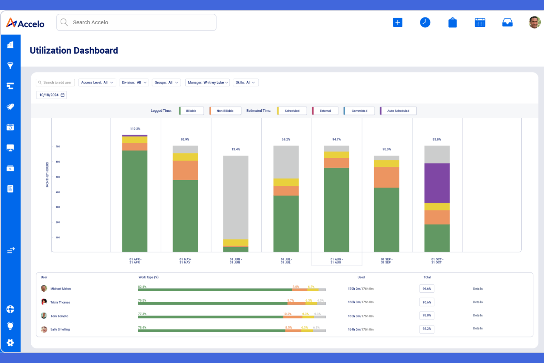Open the settings gear icon in sidebar
The image size is (544, 363).
(x=10, y=343)
